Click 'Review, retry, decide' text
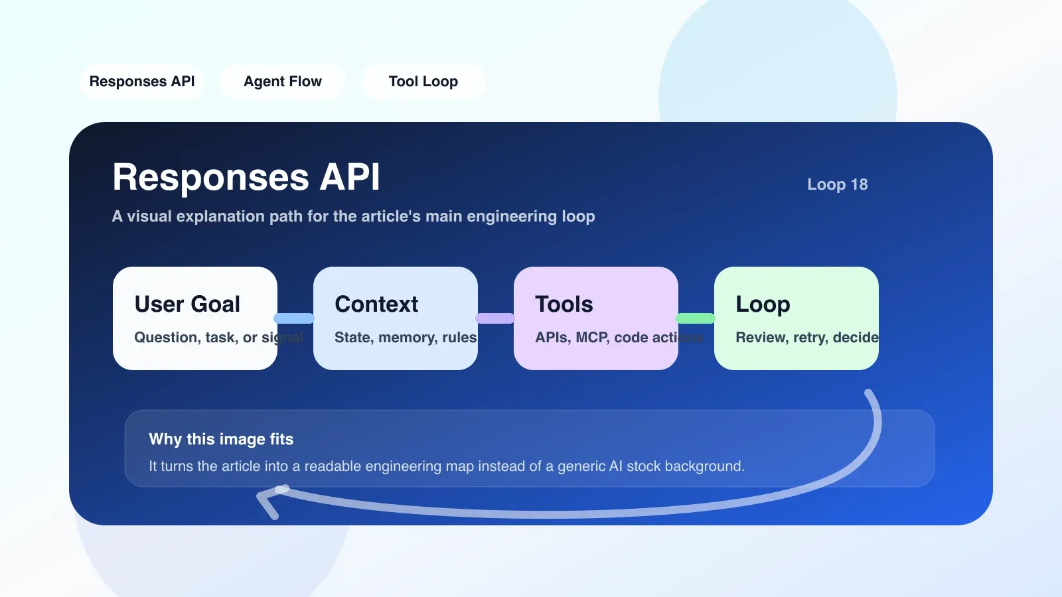This screenshot has height=597, width=1062. [807, 338]
